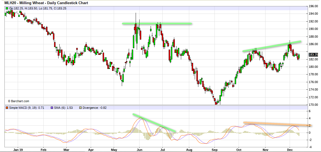Viewport: 321px width, 152px height.
Task: Click the OHLC values readout text
Action: click(x=38, y=9)
